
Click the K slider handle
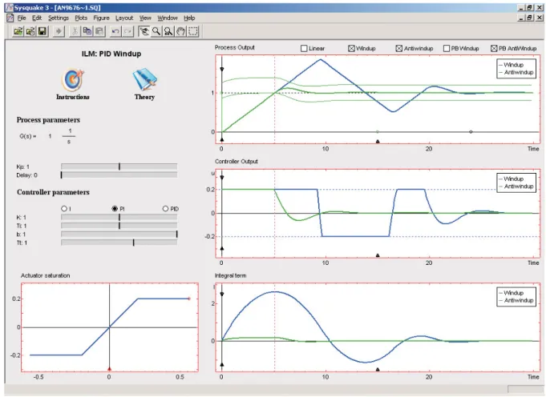pyautogui.click(x=119, y=217)
